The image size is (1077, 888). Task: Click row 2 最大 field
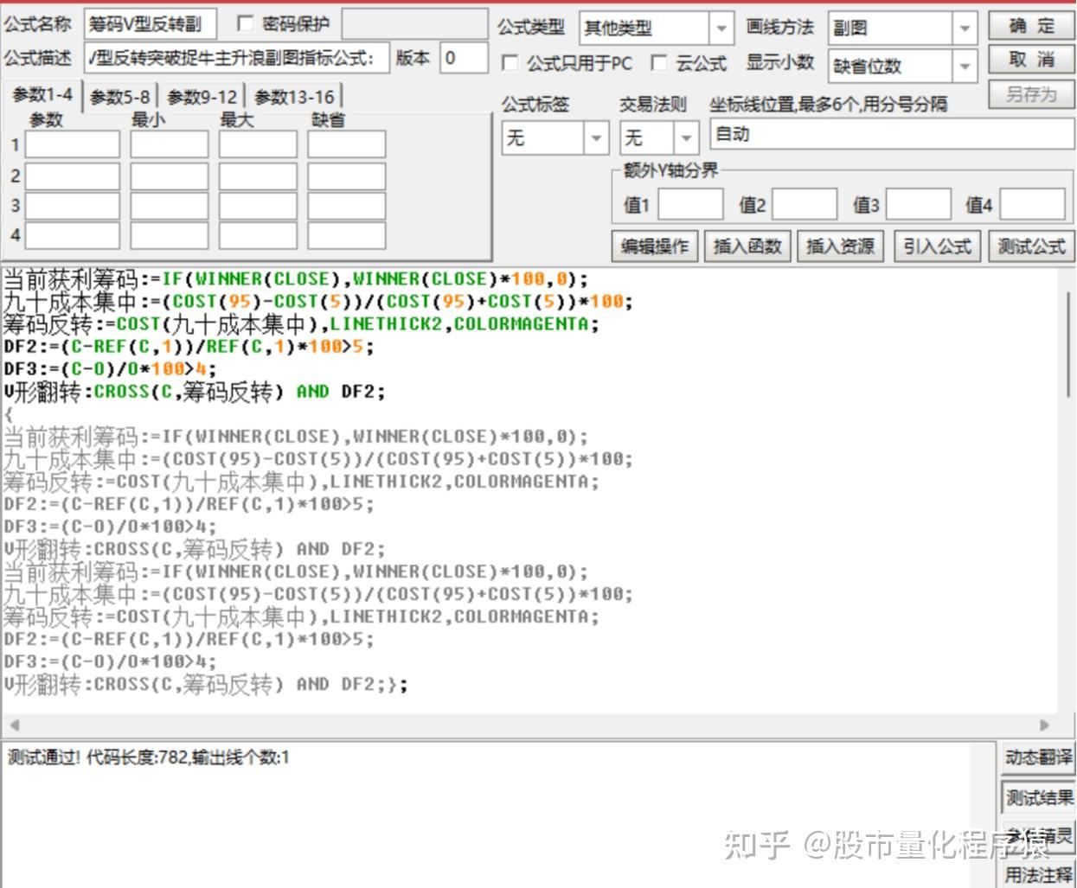[258, 176]
